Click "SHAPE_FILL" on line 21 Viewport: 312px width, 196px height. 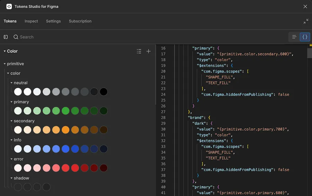point(219,77)
